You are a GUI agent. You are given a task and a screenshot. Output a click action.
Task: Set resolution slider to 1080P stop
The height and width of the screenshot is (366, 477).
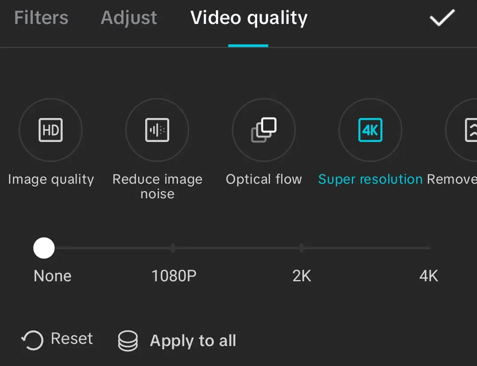pos(173,248)
